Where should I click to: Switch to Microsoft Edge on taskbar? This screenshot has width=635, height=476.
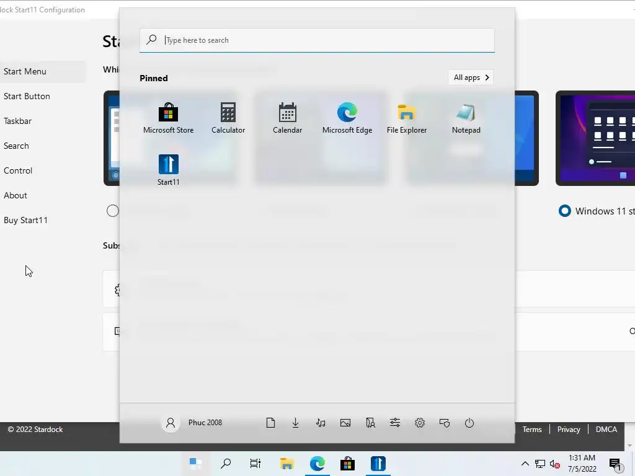pos(317,464)
